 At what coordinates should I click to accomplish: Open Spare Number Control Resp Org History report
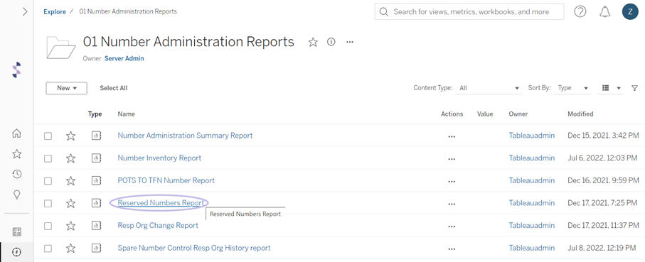tap(194, 248)
